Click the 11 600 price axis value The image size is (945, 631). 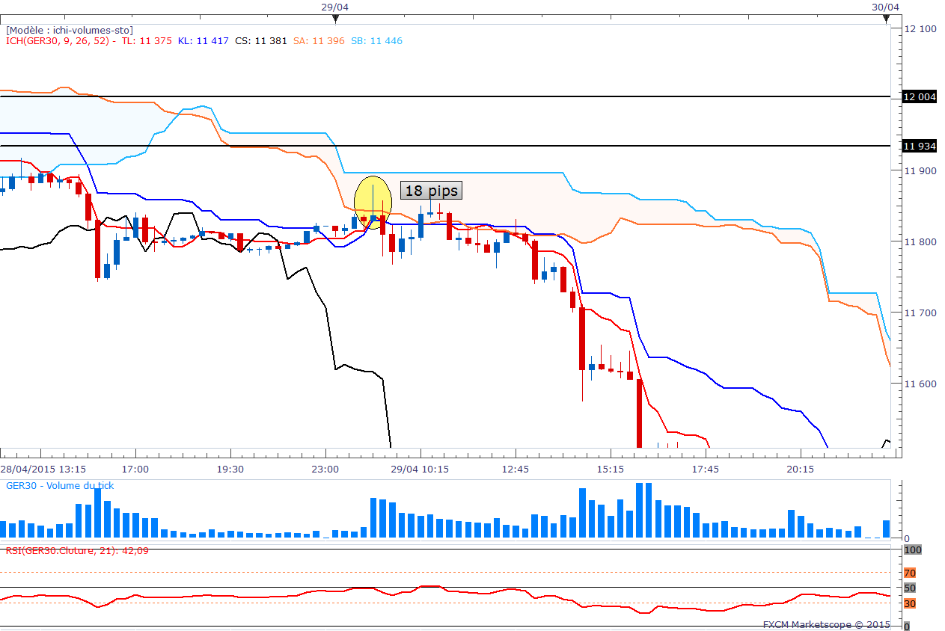coord(920,384)
